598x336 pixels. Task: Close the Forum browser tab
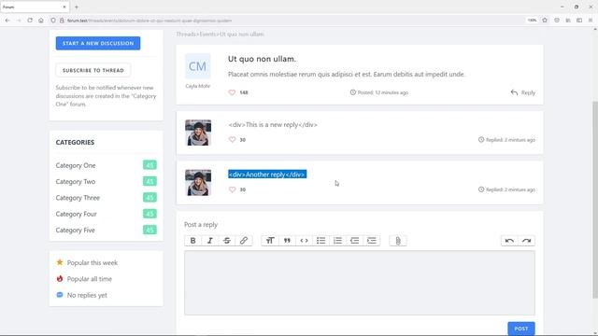click(x=64, y=7)
